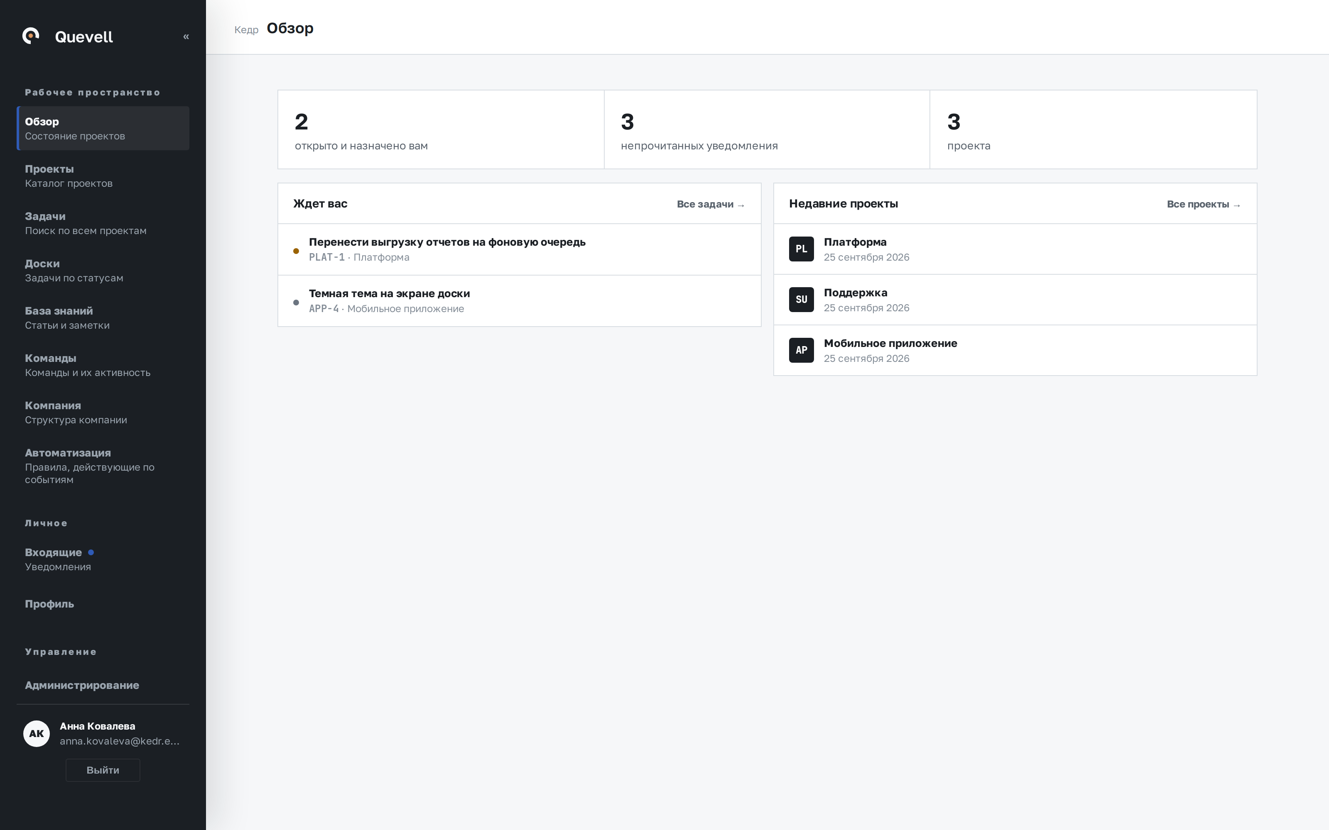Click the Quevell logo icon
This screenshot has height=830, width=1329.
(x=31, y=36)
